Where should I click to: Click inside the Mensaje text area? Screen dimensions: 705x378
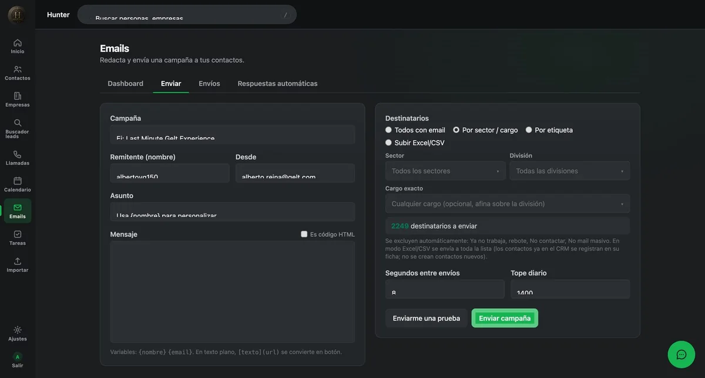[233, 292]
